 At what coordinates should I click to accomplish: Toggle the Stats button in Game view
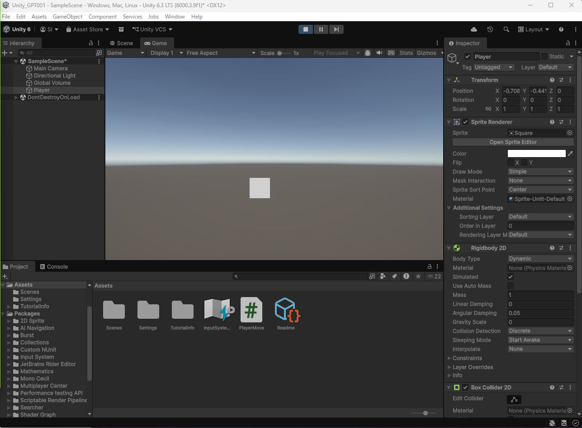[x=406, y=53]
